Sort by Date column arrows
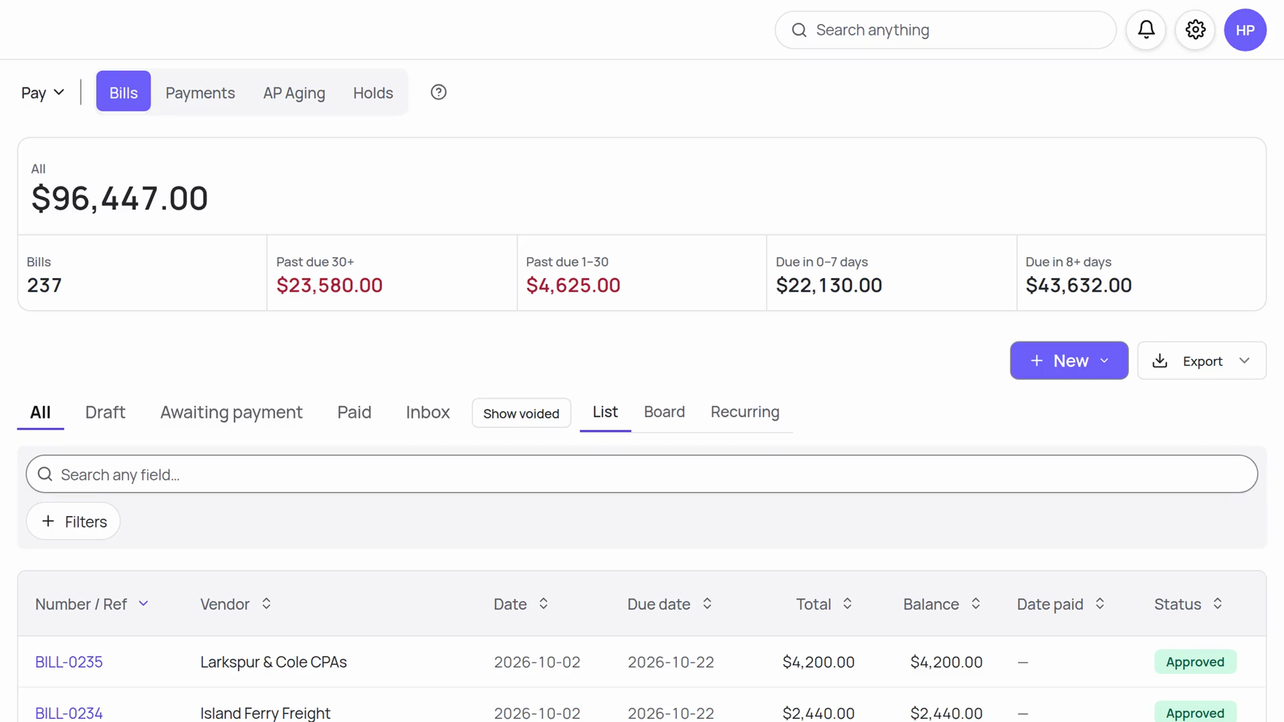This screenshot has height=722, width=1284. coord(543,604)
